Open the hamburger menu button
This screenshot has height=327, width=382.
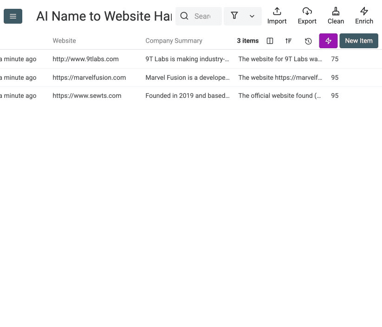pos(13,16)
